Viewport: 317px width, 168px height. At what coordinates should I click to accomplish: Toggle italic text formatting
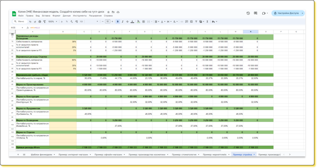[x=122, y=22]
